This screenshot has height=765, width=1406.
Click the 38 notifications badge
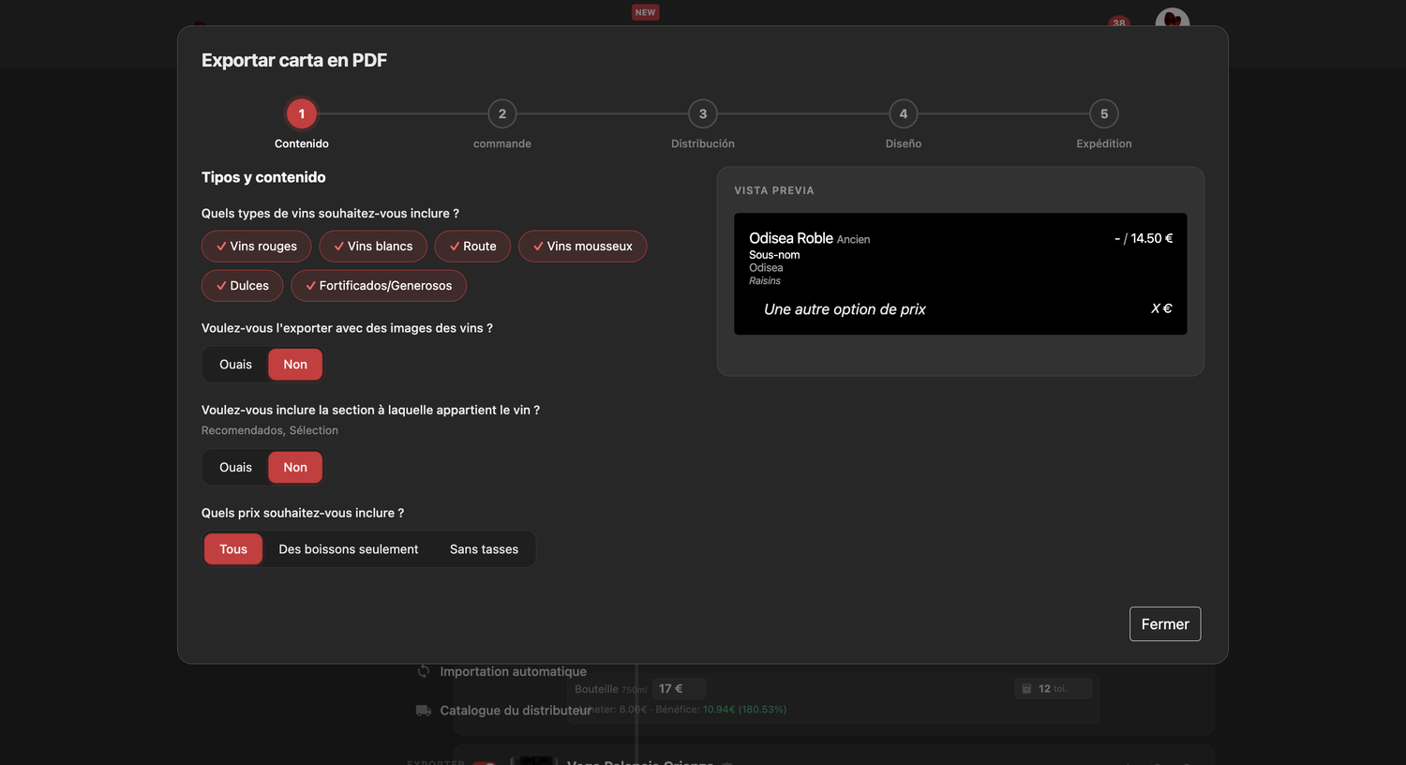(1118, 22)
